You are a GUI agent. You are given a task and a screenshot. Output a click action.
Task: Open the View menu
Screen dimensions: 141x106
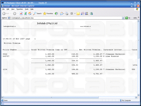click(x=13, y=9)
